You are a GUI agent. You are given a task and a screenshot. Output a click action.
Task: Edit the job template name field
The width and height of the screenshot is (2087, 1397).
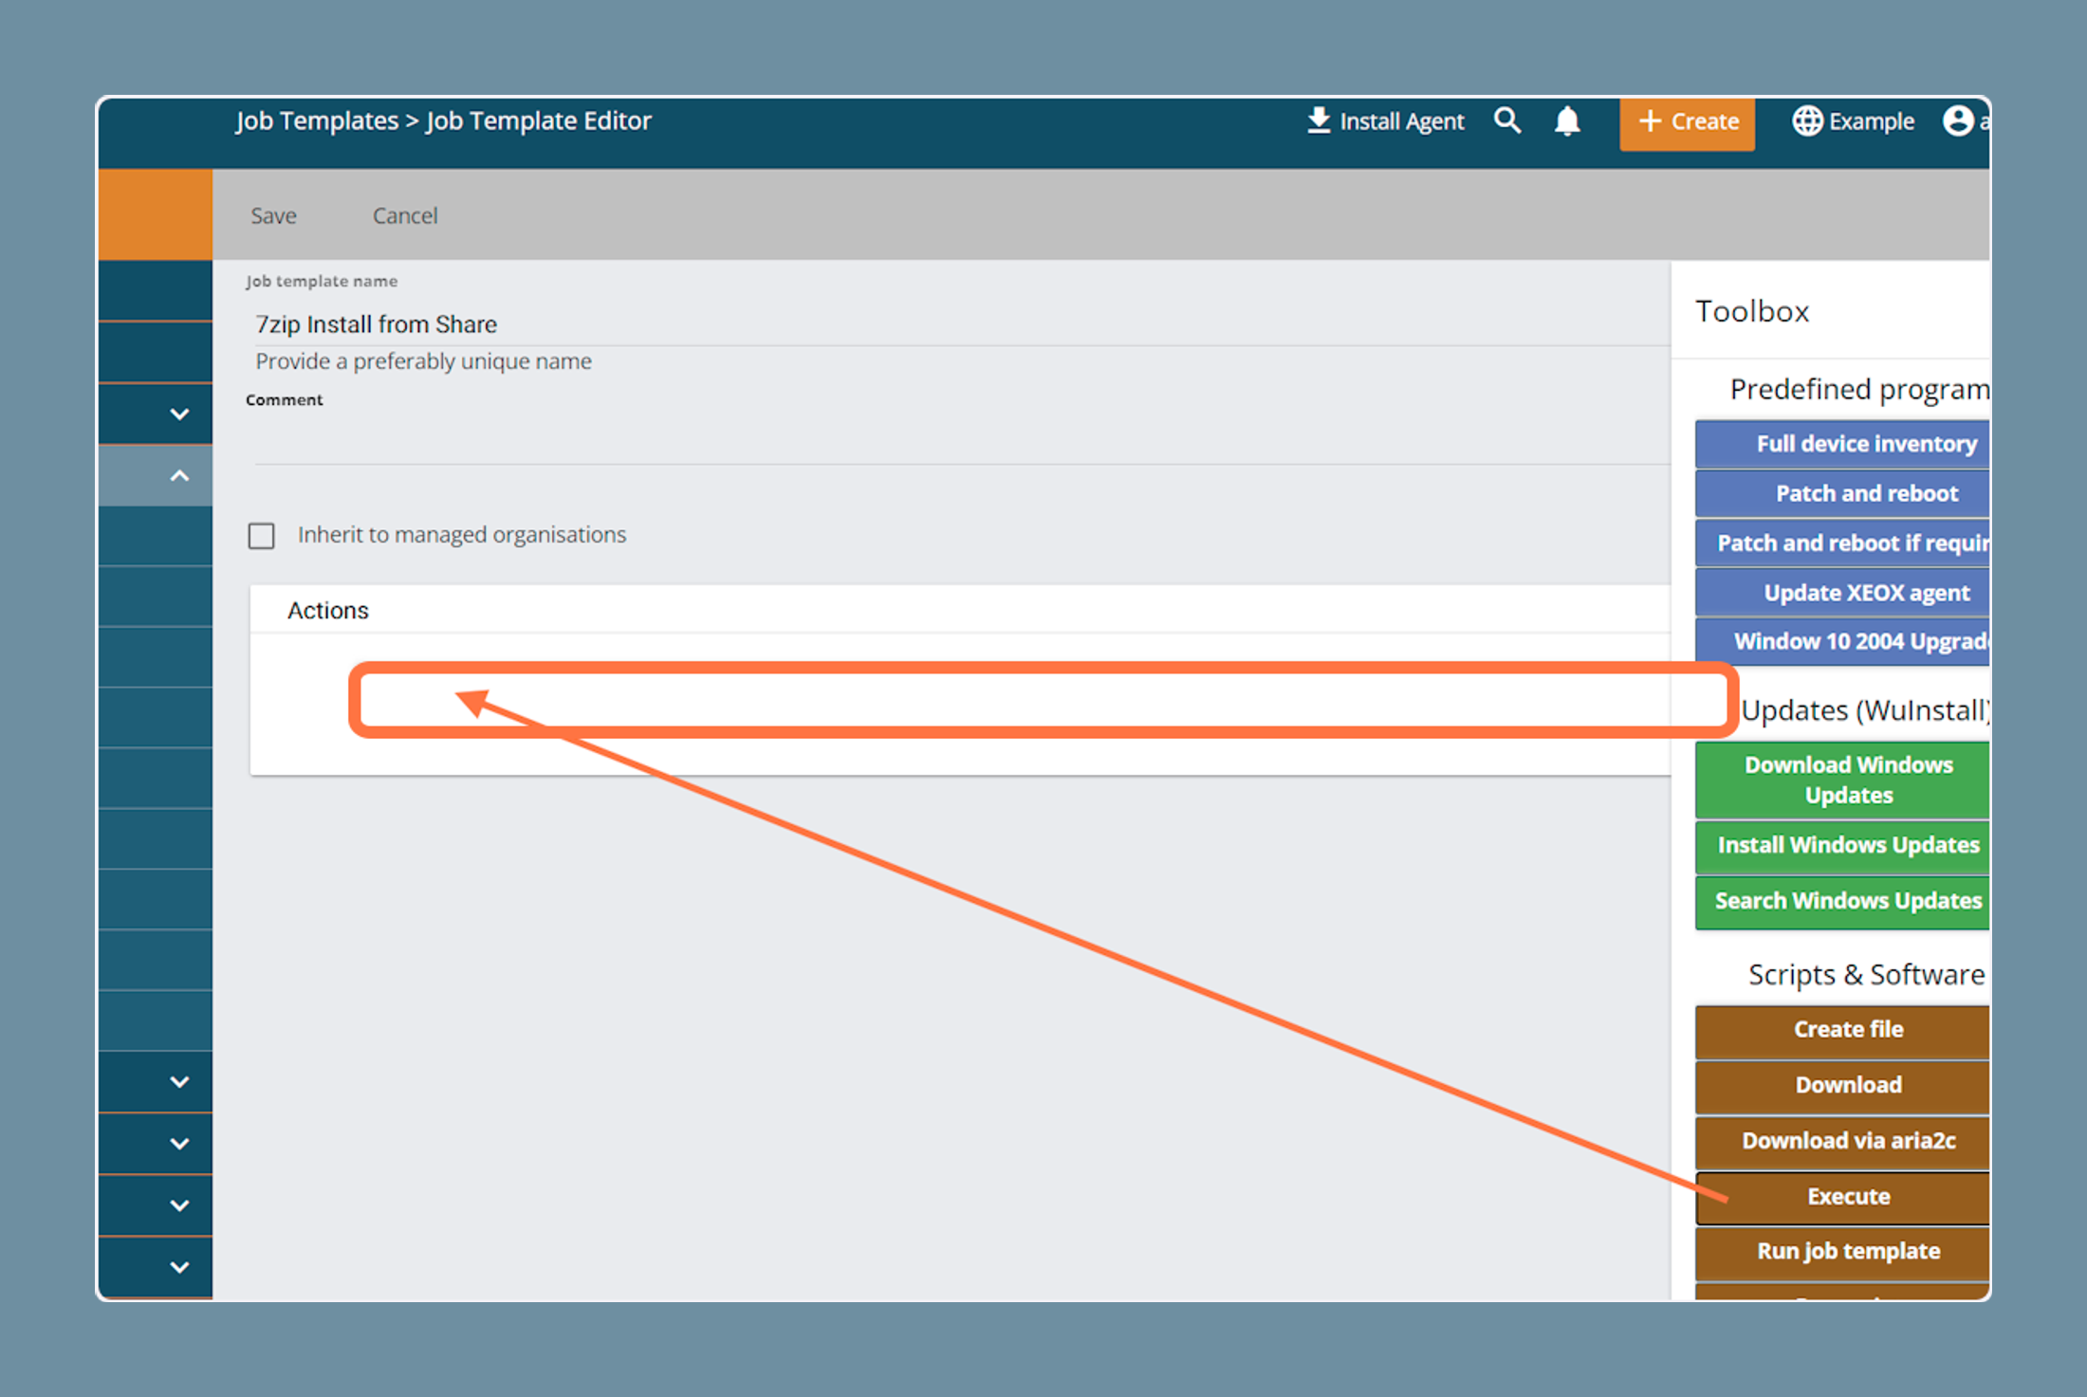pos(960,324)
